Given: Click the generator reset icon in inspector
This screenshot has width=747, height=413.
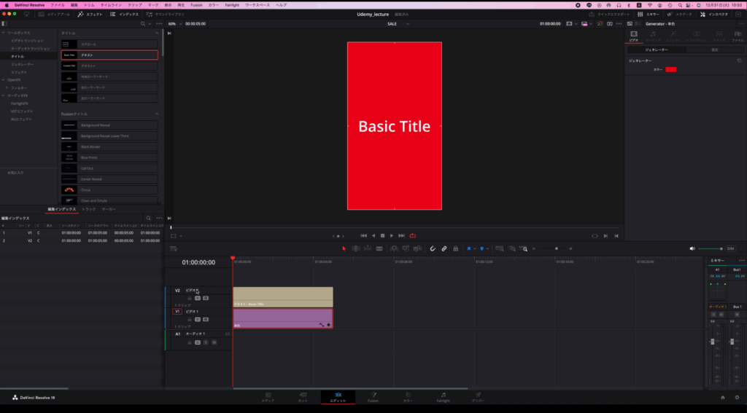Looking at the screenshot, I should pyautogui.click(x=739, y=60).
